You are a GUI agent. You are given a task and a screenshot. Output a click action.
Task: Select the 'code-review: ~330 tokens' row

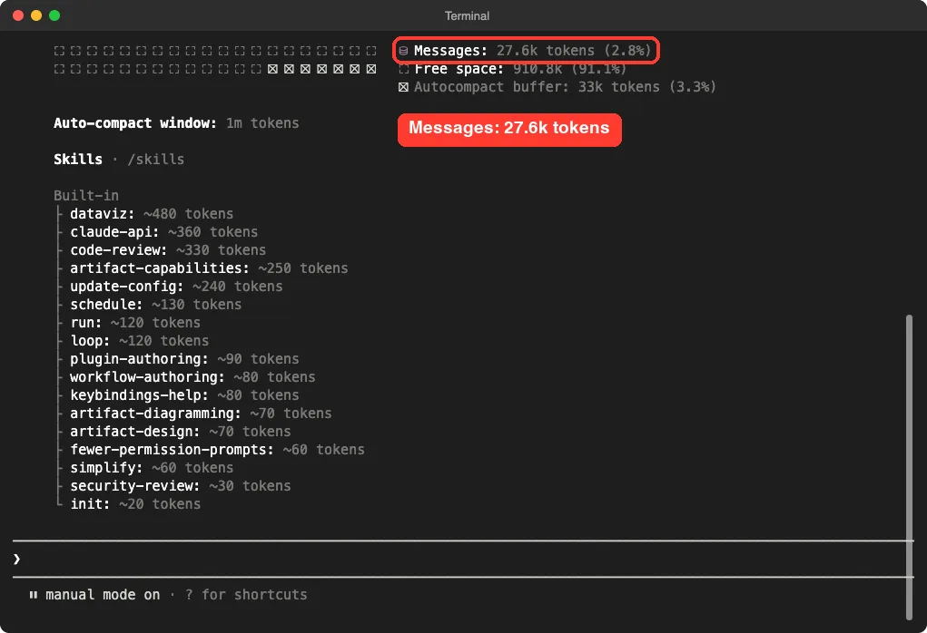point(168,250)
